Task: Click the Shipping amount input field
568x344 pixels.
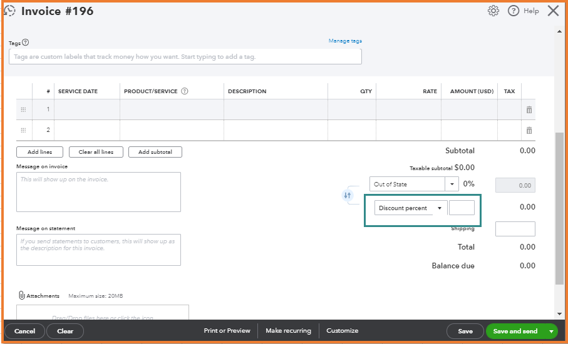Action: tap(515, 229)
